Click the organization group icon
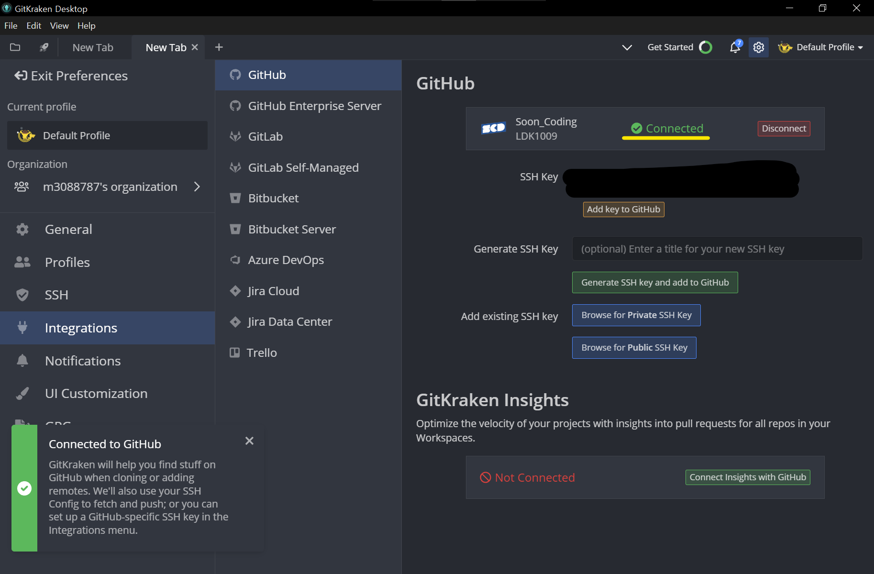 tap(22, 187)
